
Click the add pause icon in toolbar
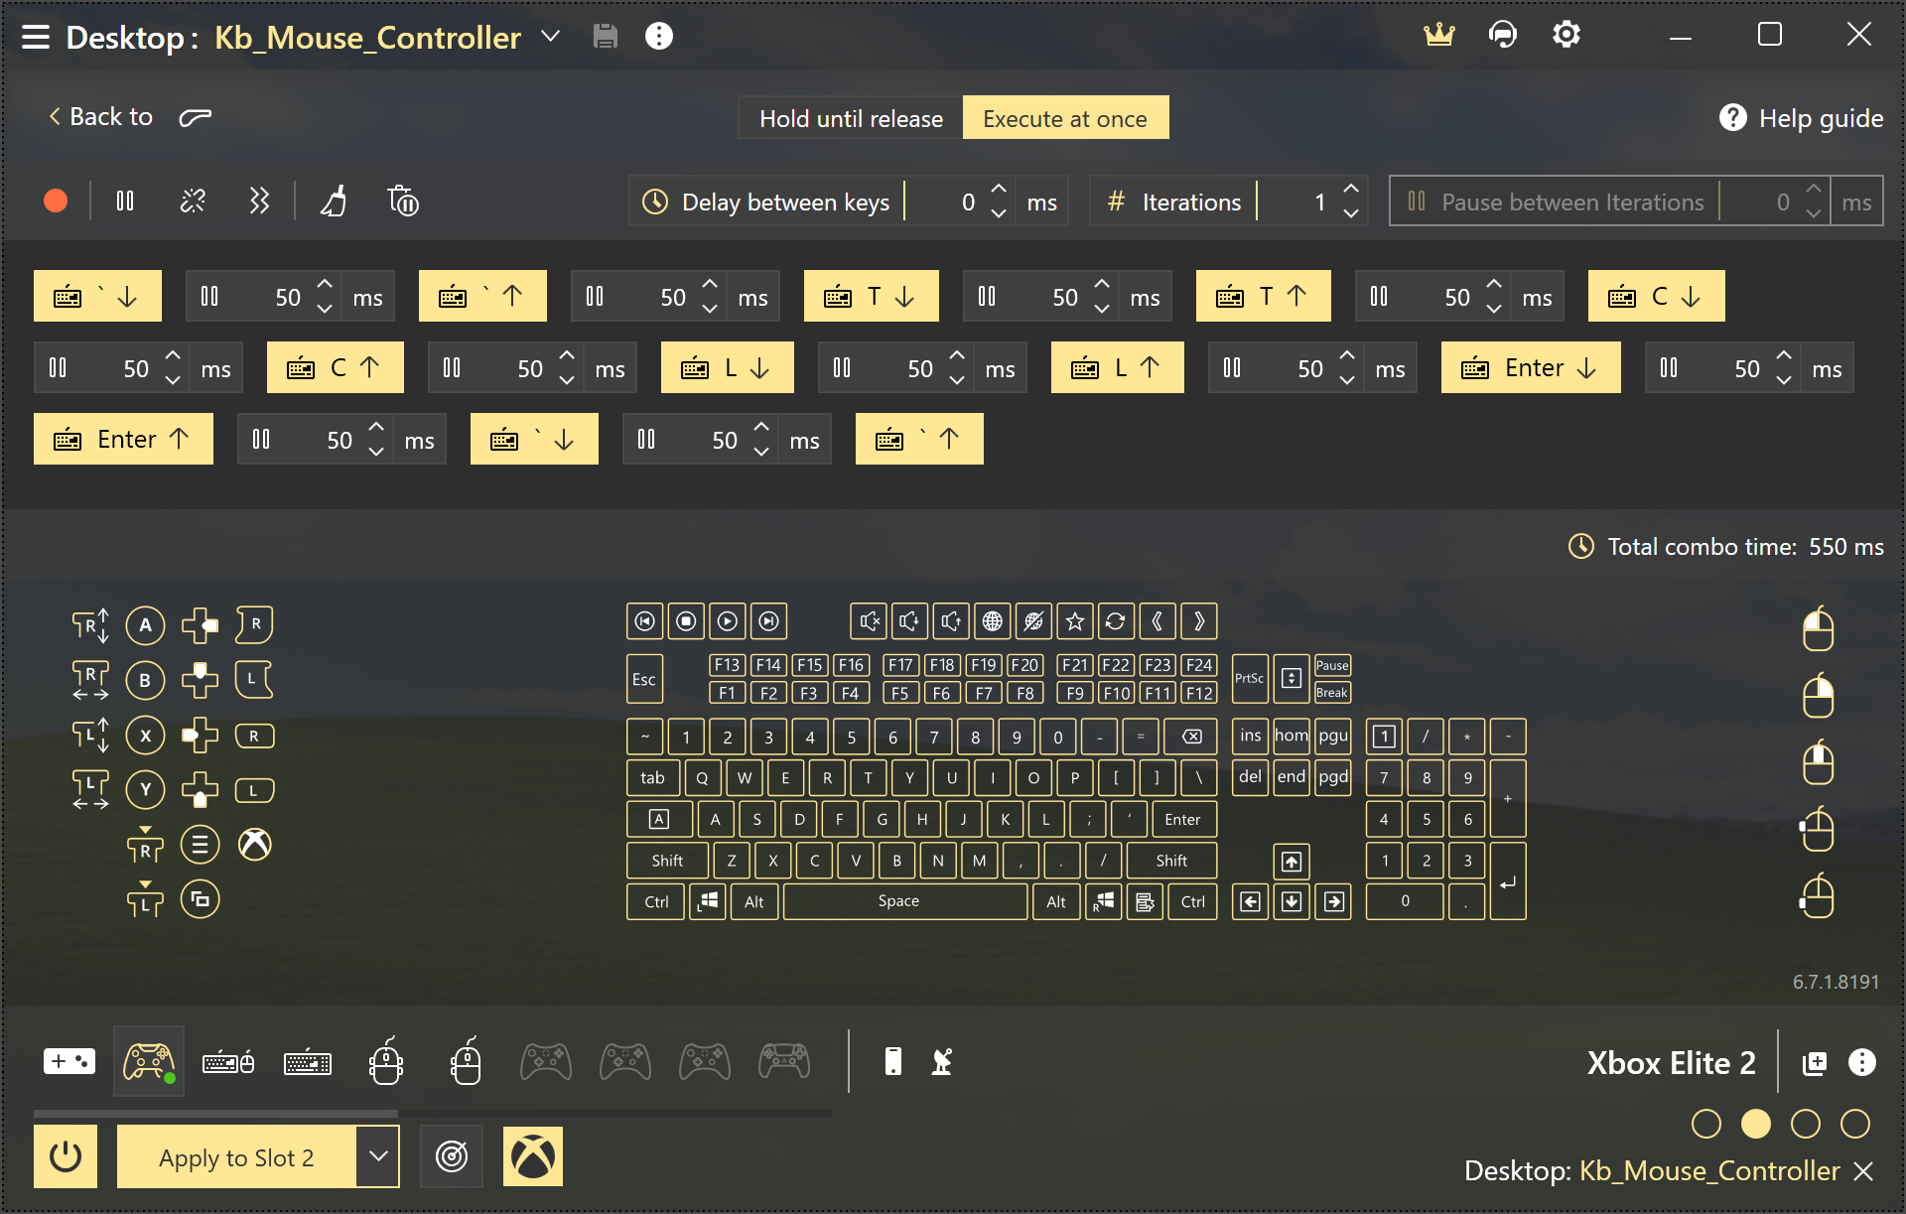coord(125,202)
